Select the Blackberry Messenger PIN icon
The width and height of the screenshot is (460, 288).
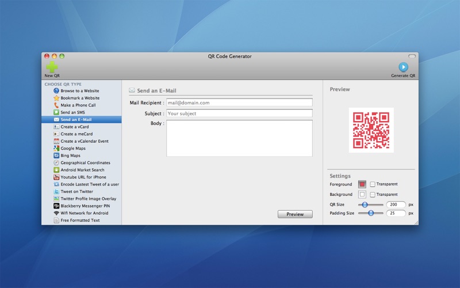[56, 206]
